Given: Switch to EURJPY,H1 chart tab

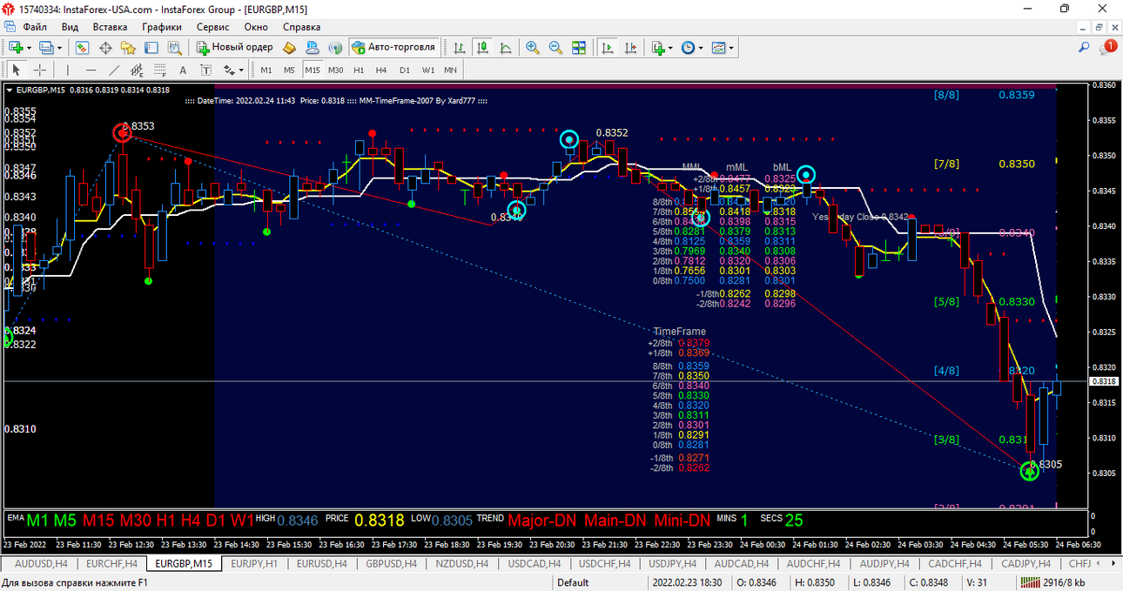Looking at the screenshot, I should (254, 564).
